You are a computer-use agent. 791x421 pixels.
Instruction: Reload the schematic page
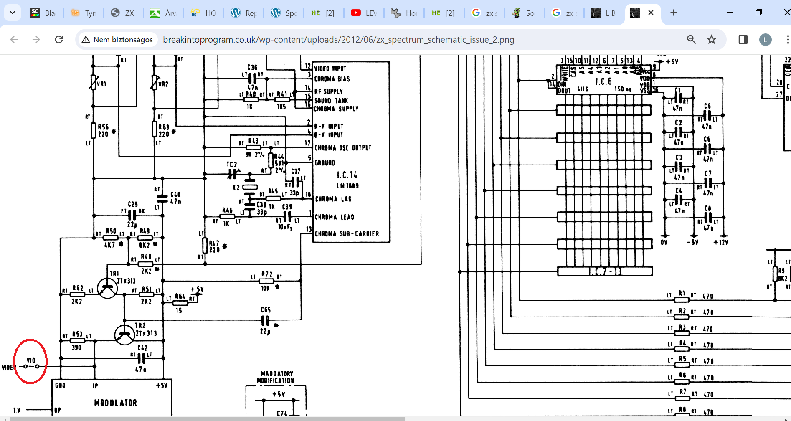click(x=59, y=39)
